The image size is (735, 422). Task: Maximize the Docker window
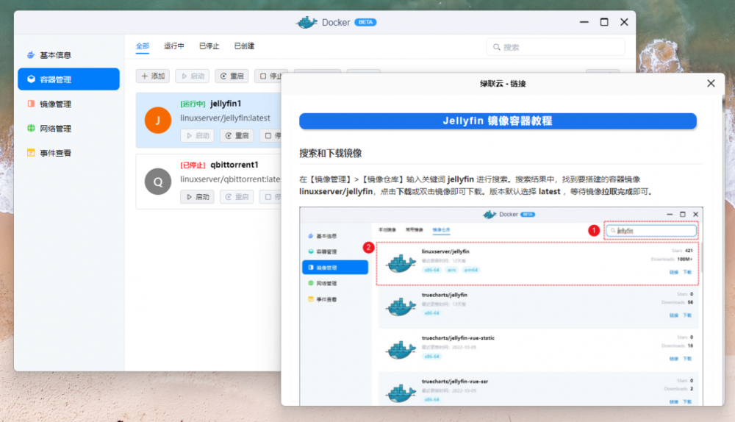(x=604, y=22)
